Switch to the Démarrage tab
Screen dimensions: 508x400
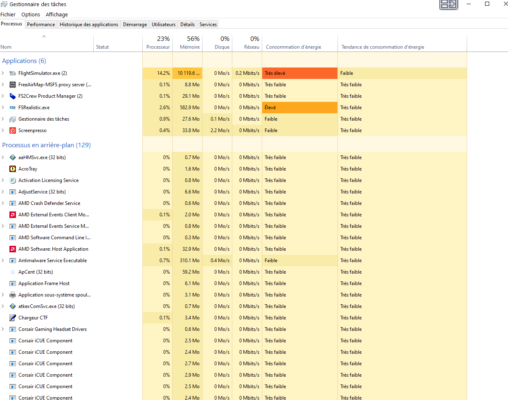click(x=135, y=25)
